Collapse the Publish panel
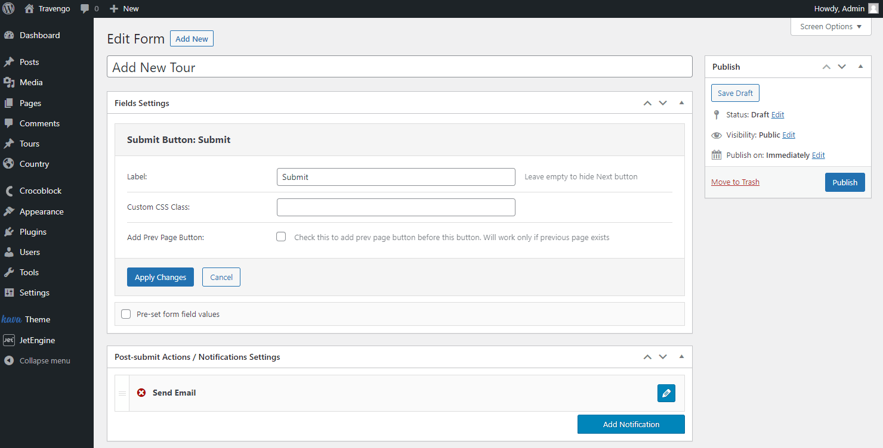 (860, 66)
